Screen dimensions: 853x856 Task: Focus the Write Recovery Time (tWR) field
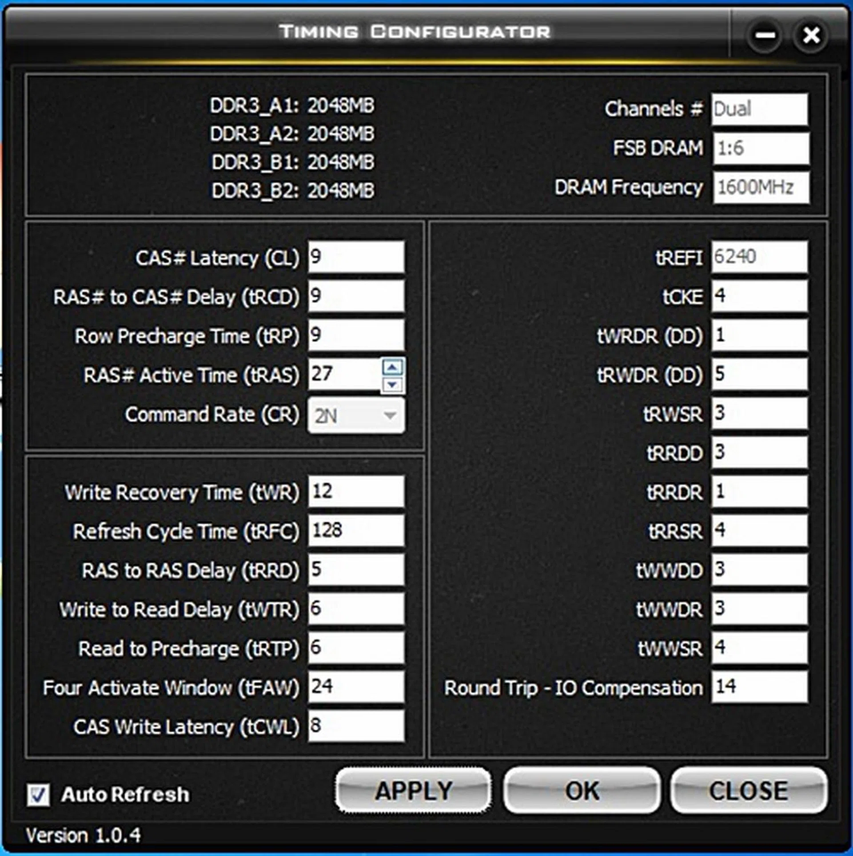[x=356, y=492]
